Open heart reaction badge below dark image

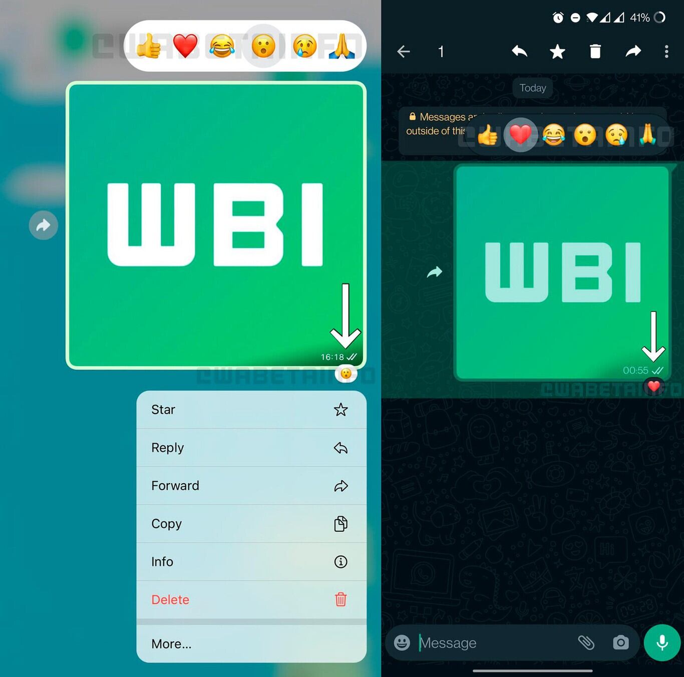pyautogui.click(x=653, y=386)
